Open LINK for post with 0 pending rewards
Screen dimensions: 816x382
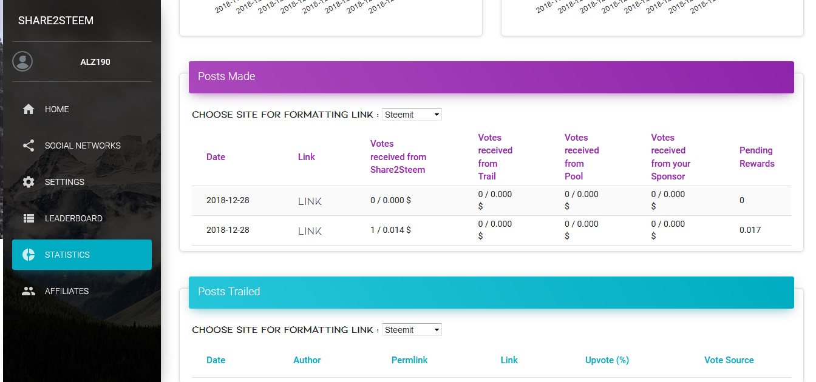click(310, 201)
